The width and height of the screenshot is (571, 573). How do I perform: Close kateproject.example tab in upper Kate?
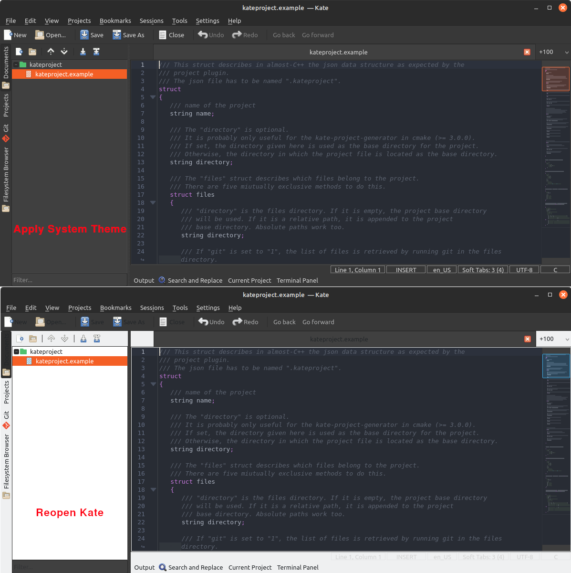[527, 52]
